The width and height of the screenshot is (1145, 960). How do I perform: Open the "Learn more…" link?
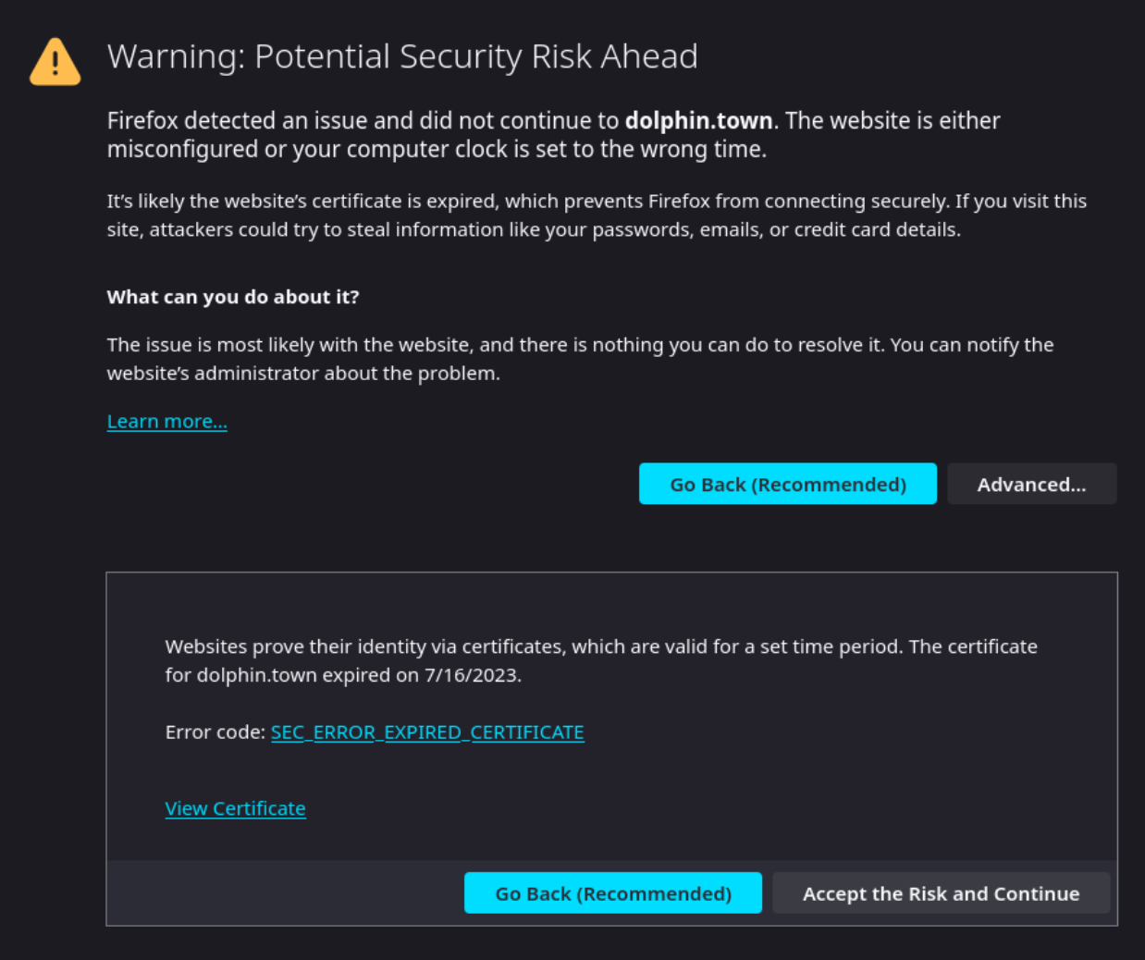pyautogui.click(x=166, y=422)
